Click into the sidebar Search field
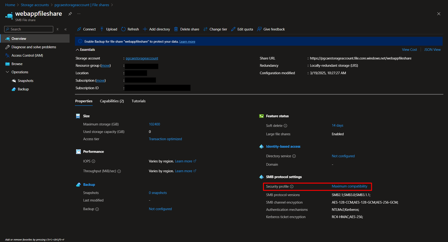448x242 pixels. tap(29, 29)
